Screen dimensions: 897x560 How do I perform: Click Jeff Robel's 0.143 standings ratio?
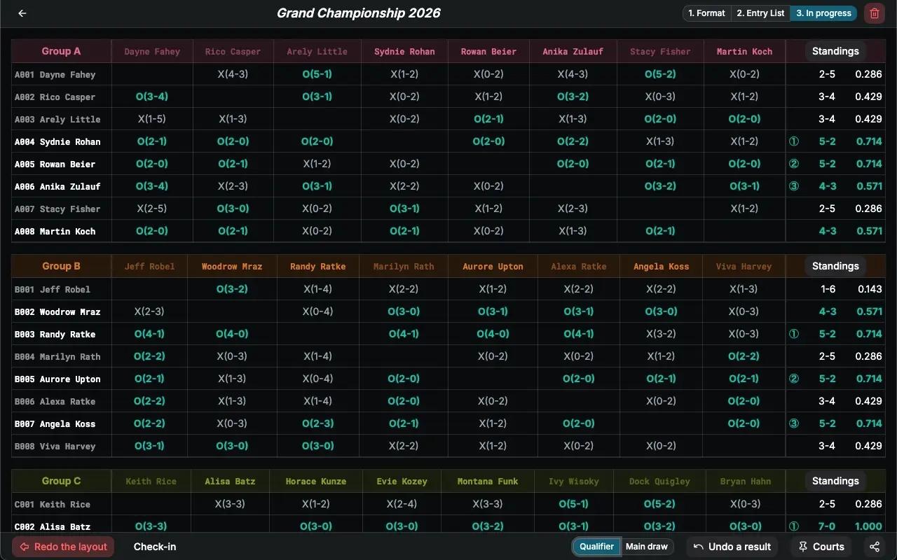tap(870, 289)
